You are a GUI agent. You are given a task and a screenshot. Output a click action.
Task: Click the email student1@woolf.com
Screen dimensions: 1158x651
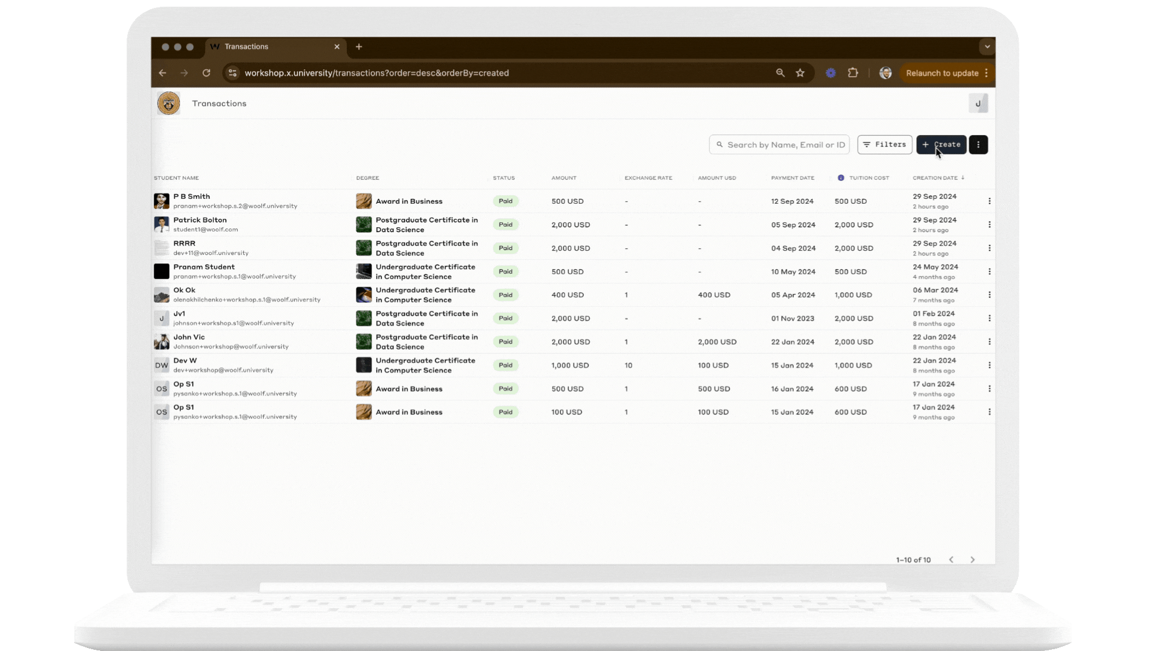coord(206,230)
